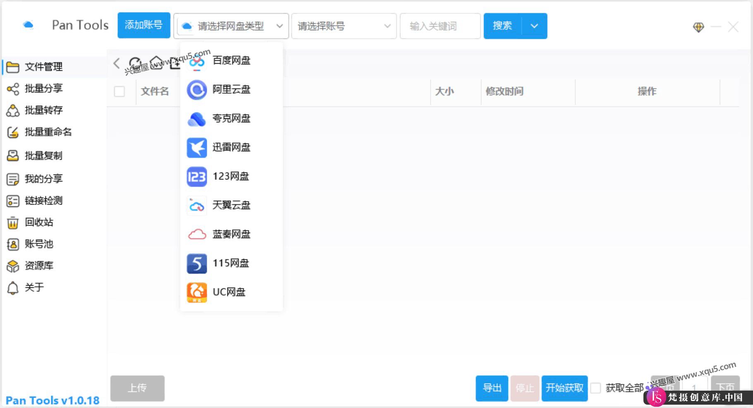The width and height of the screenshot is (753, 408).
Task: Click the Pan Tools cloud logo
Action: pos(28,25)
